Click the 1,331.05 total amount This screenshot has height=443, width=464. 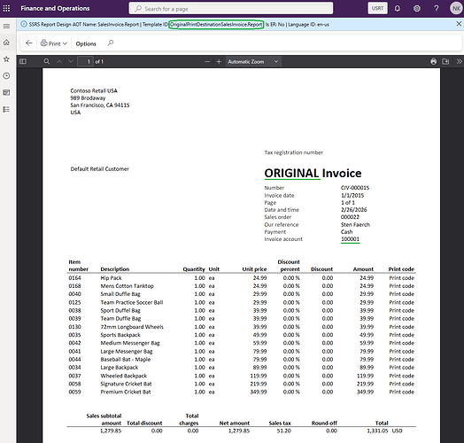[377, 431]
